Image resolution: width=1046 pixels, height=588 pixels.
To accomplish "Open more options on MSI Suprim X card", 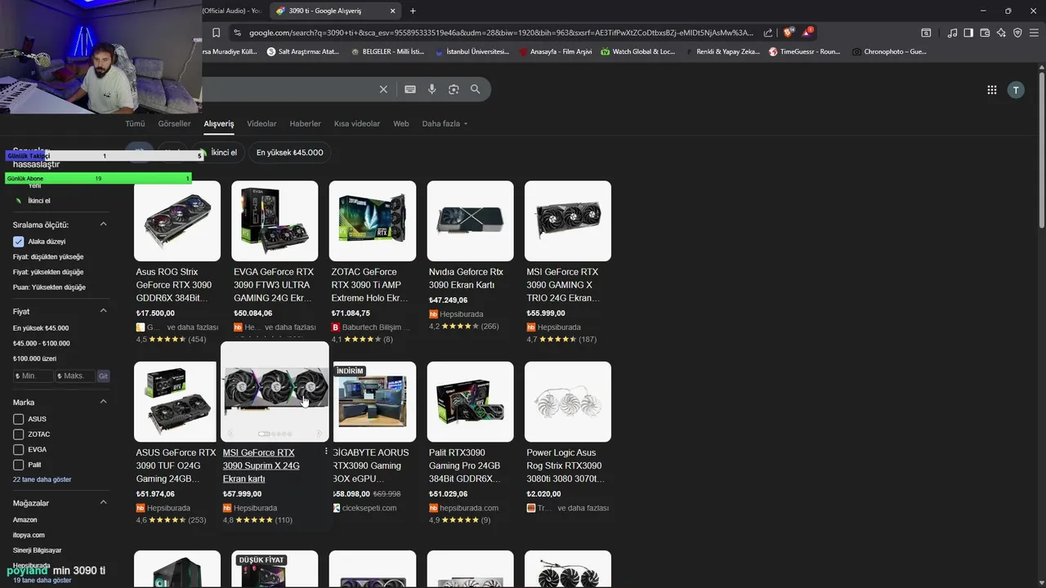I will (326, 452).
